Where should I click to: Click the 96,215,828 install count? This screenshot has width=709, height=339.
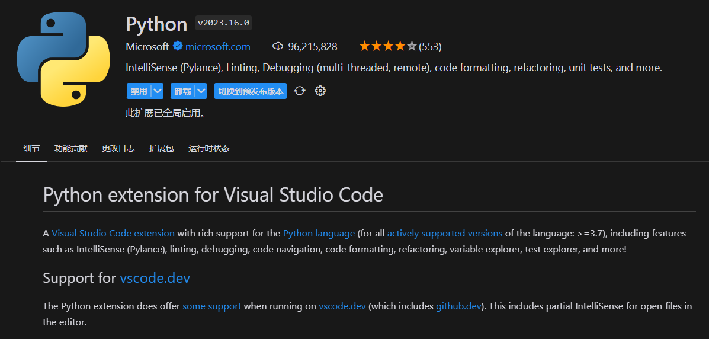pos(313,47)
